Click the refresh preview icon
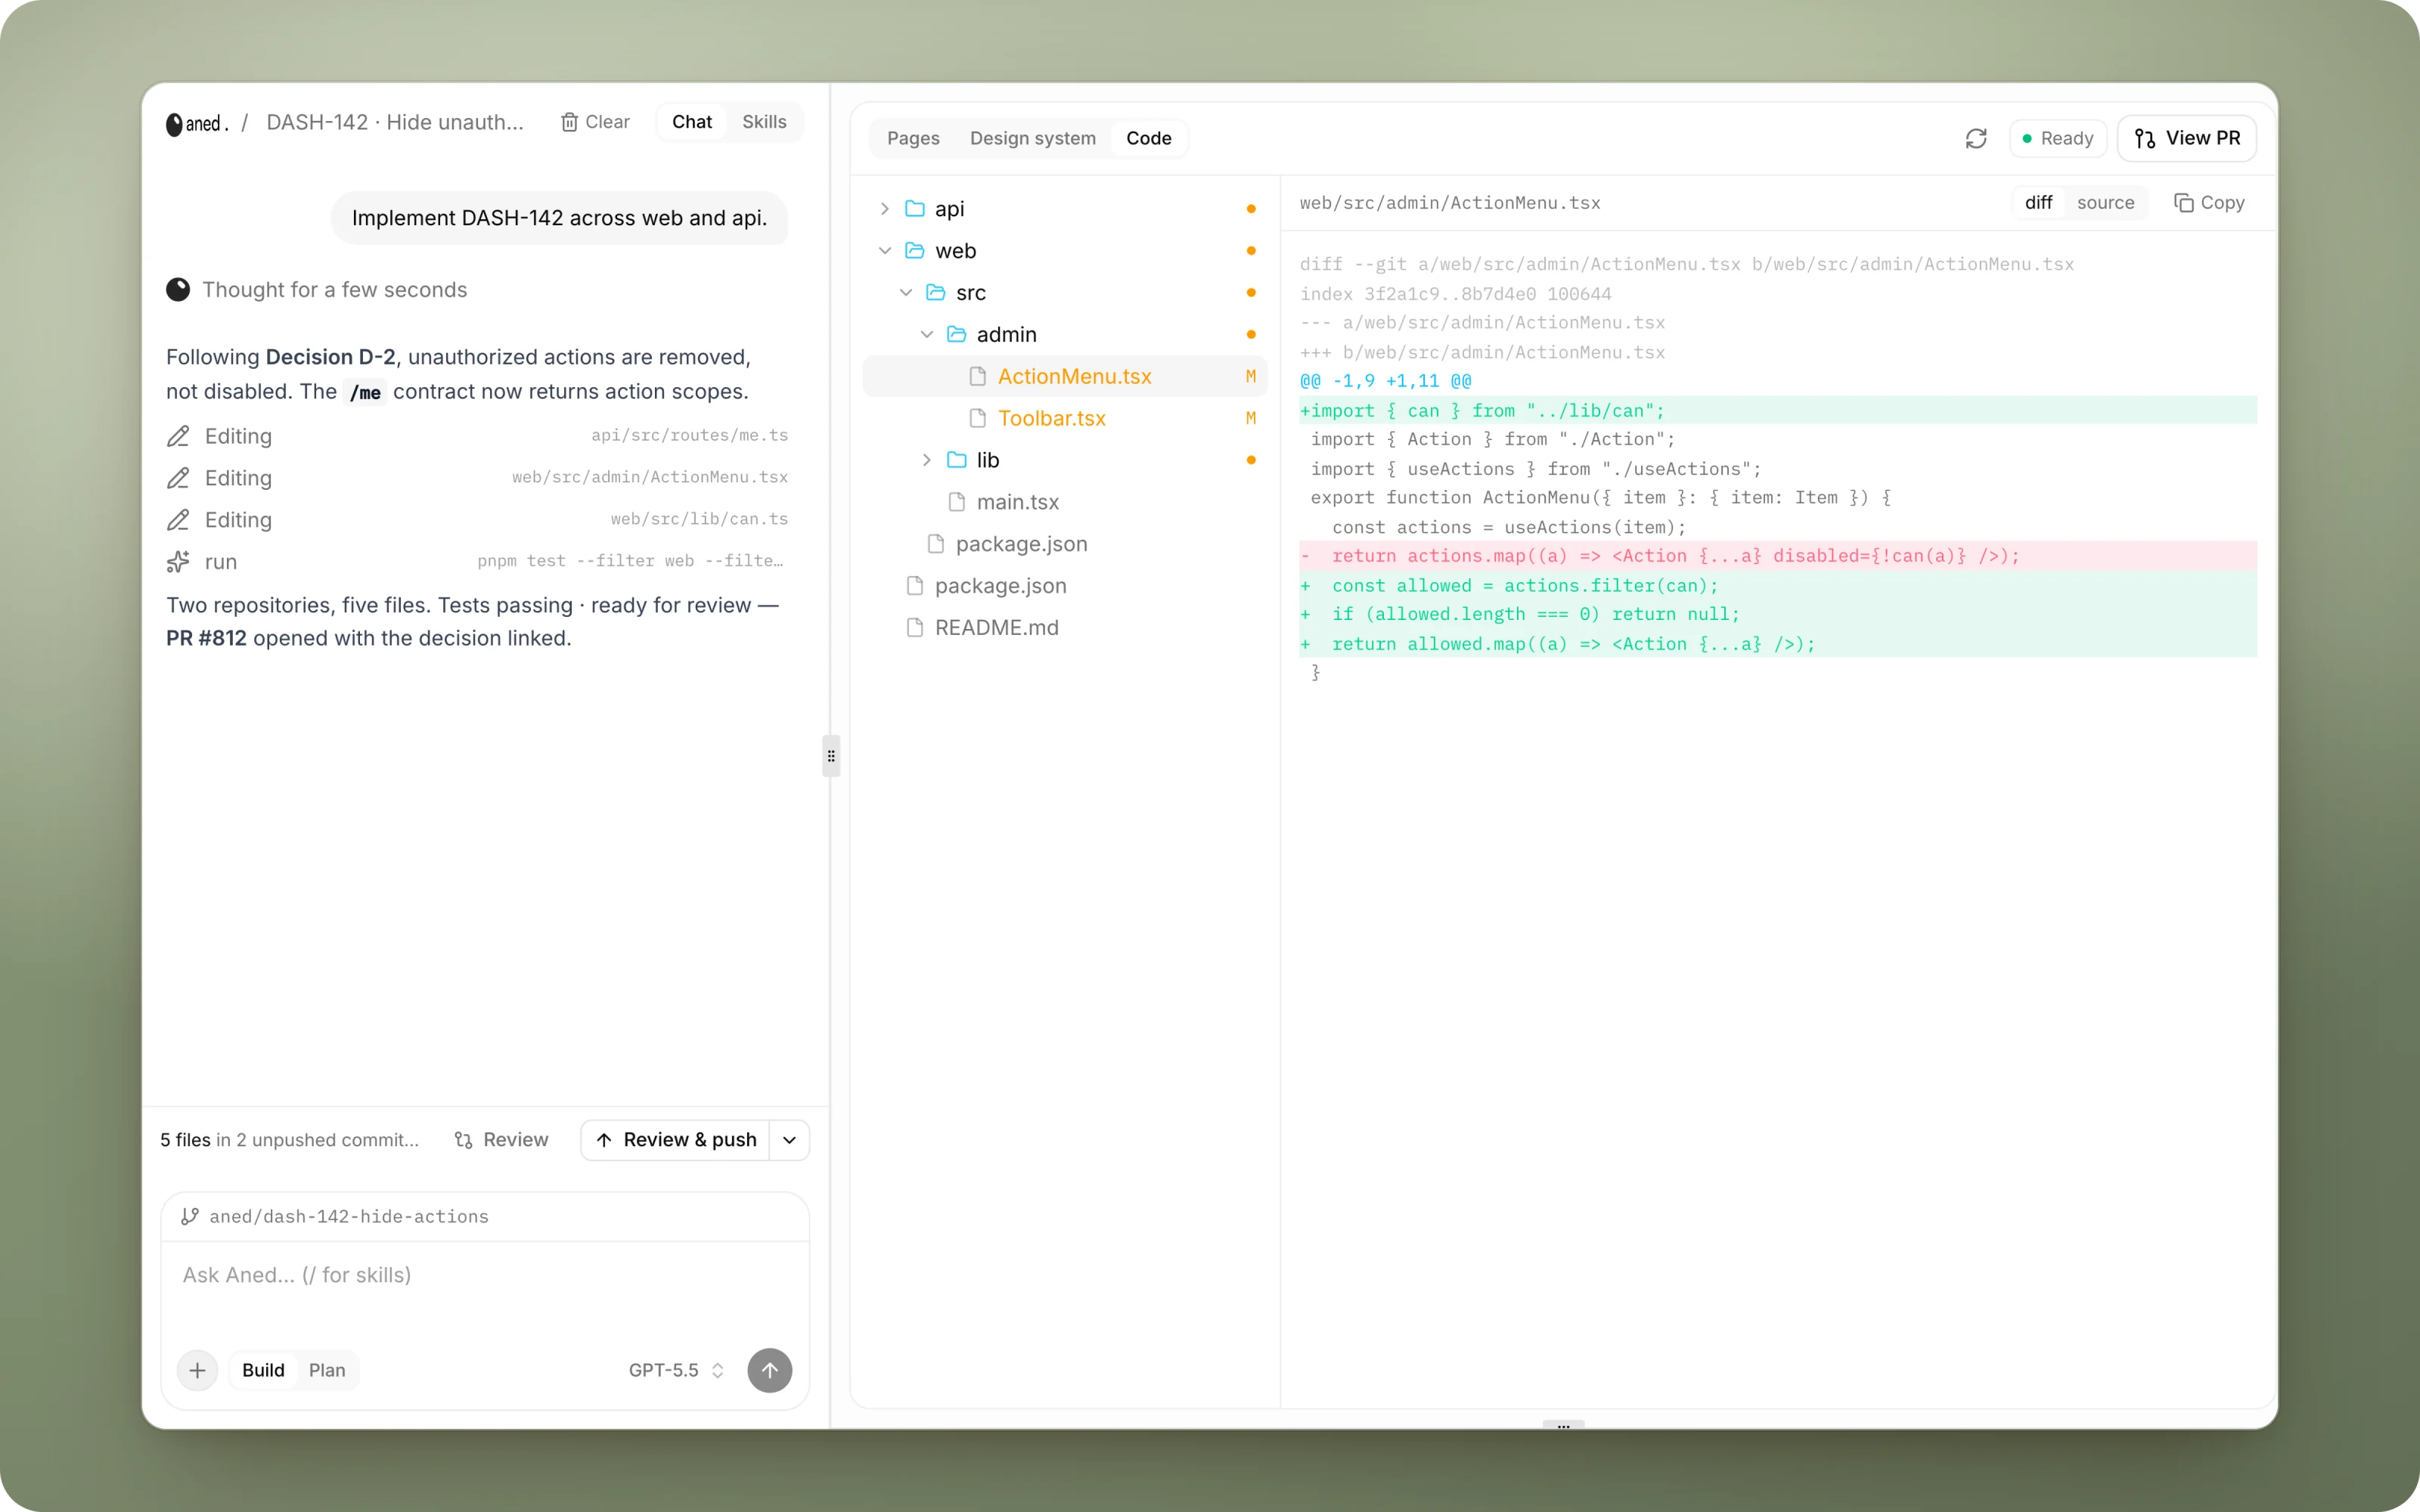The width and height of the screenshot is (2420, 1512). pyautogui.click(x=1976, y=138)
